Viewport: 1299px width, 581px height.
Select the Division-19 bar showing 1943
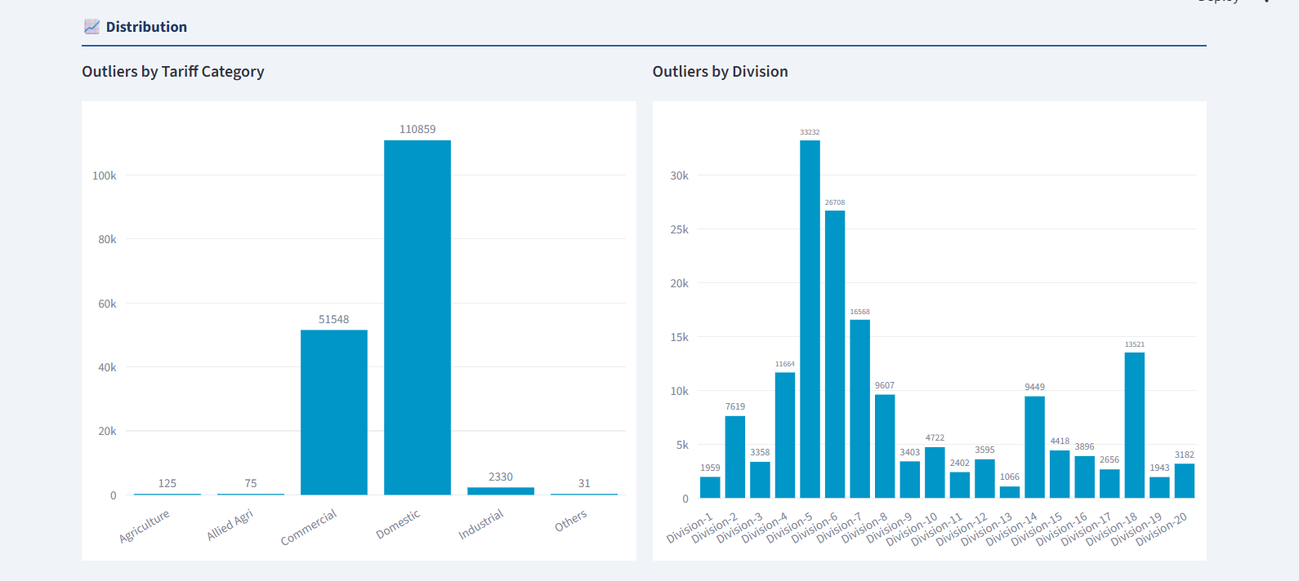[x=1159, y=487]
